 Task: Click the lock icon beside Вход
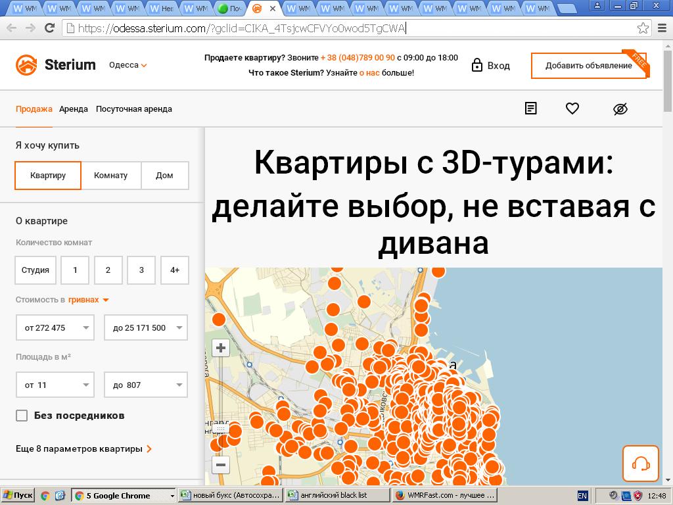tap(477, 65)
